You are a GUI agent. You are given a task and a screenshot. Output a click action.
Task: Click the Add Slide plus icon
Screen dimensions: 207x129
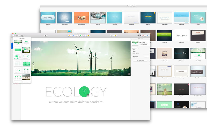[x=22, y=35]
